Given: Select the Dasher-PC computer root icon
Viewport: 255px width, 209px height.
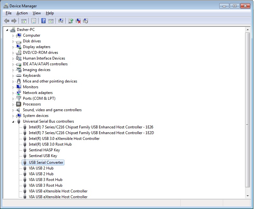Looking at the screenshot, I should 12,30.
